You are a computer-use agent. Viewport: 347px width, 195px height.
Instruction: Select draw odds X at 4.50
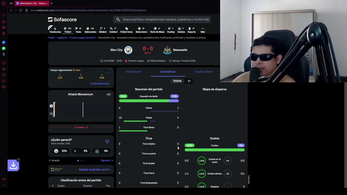click(81, 76)
